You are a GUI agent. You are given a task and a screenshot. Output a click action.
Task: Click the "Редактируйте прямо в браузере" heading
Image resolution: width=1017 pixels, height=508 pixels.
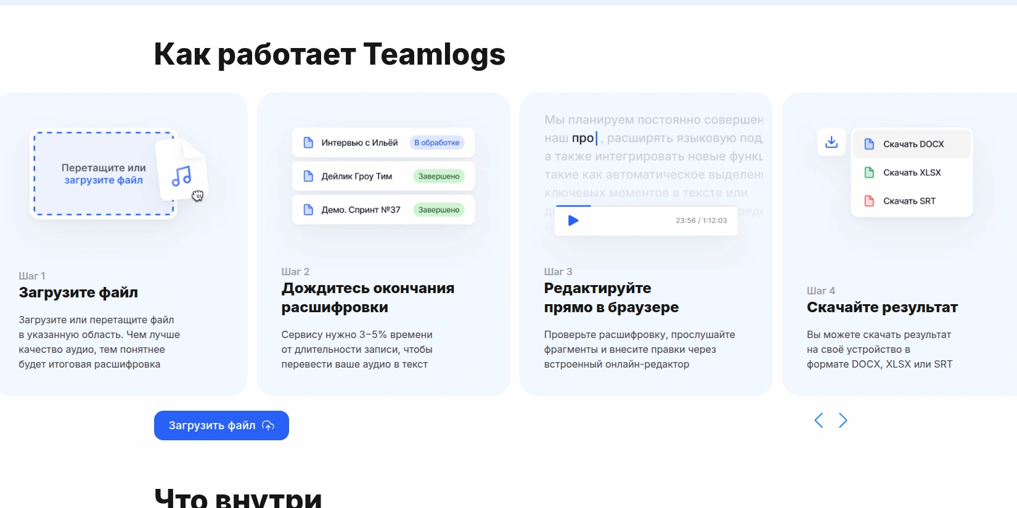point(611,297)
